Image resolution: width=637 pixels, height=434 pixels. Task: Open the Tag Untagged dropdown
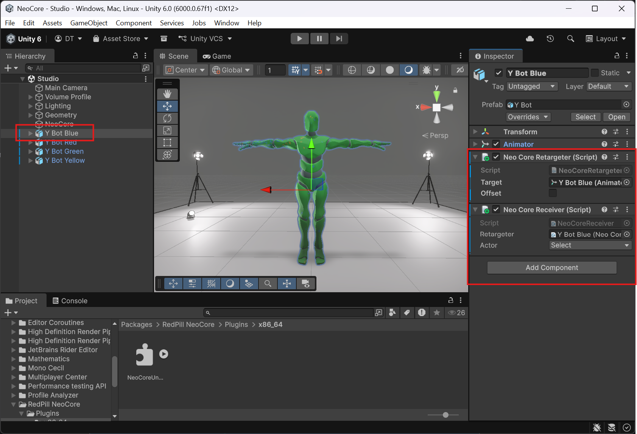(531, 87)
